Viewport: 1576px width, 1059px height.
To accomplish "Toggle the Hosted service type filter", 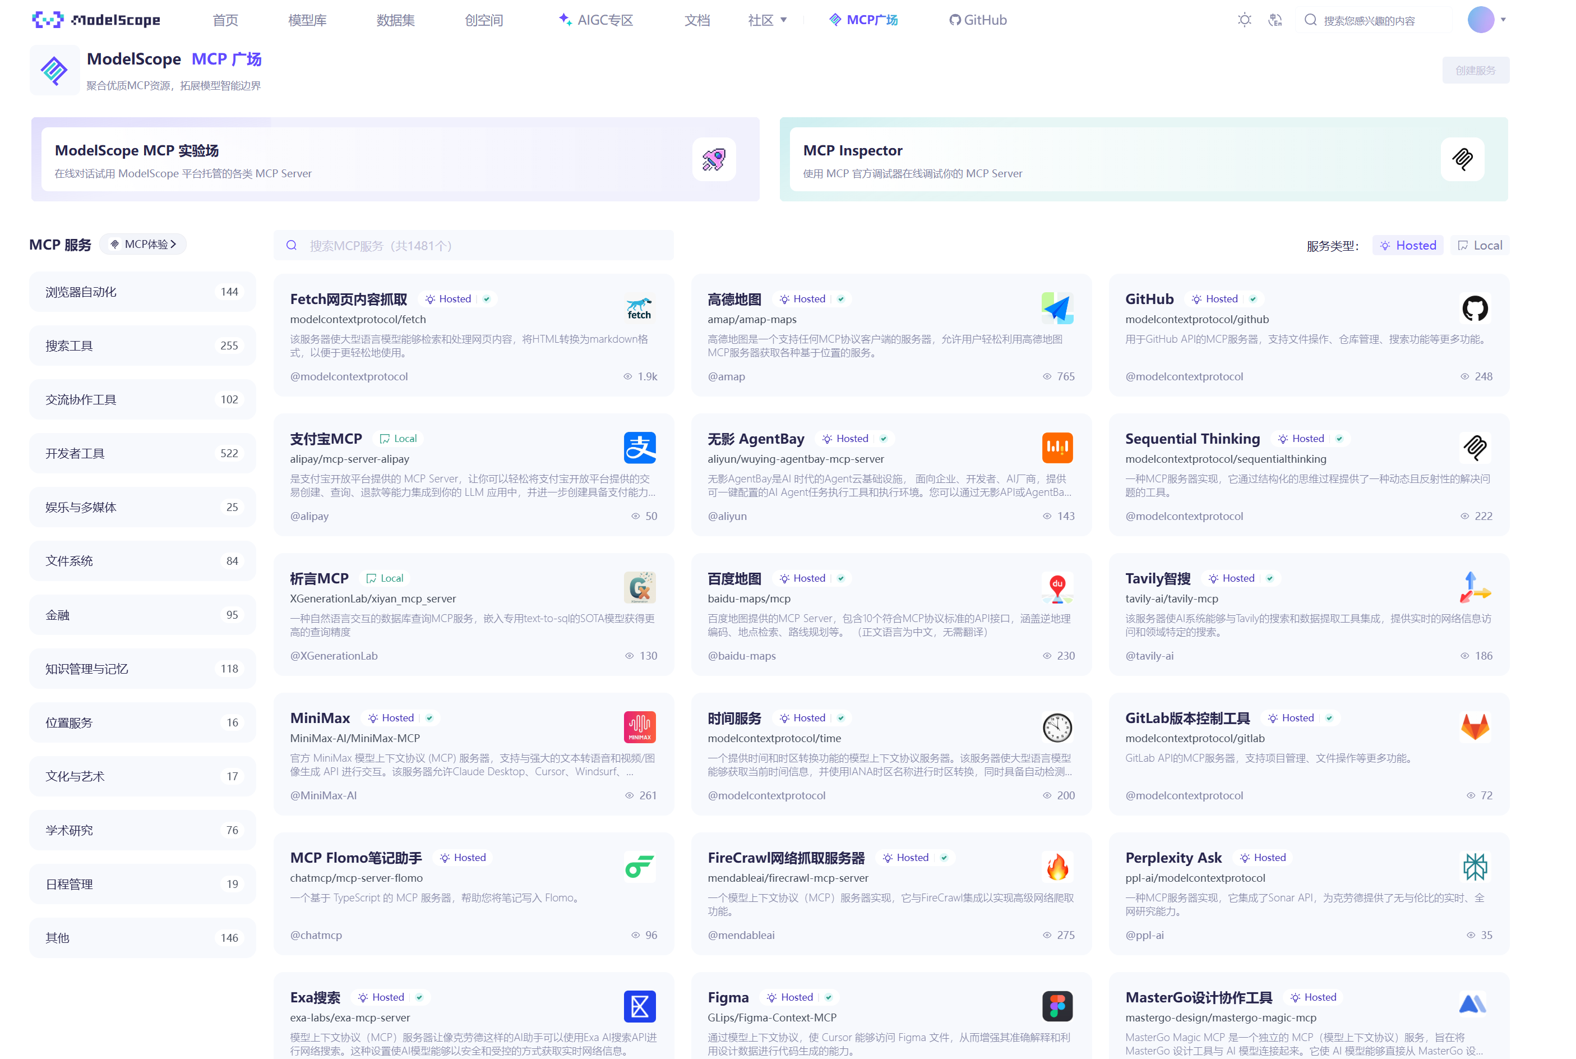I will coord(1407,245).
